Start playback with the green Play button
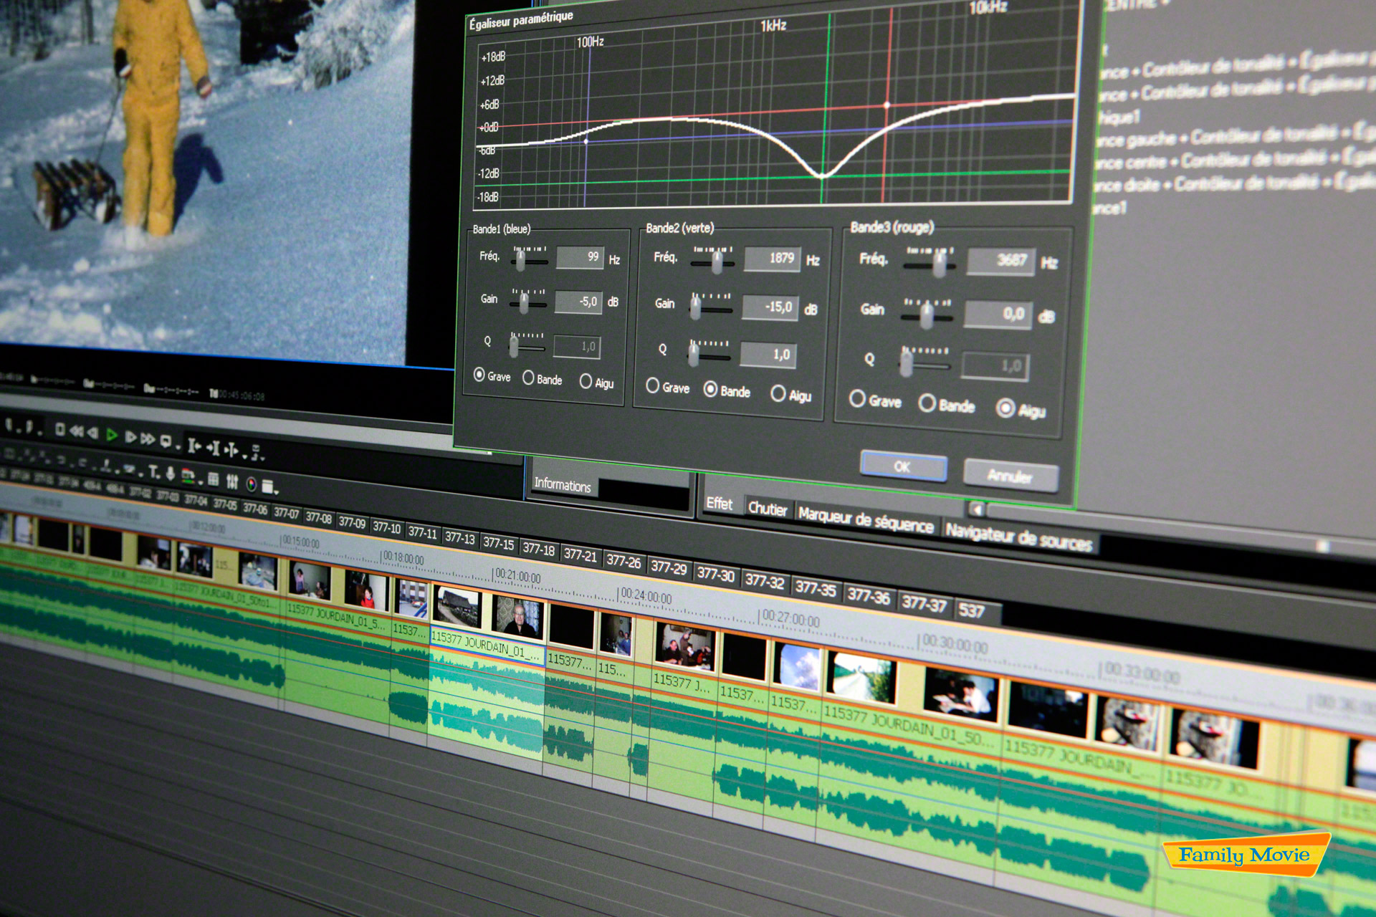Screen dimensions: 1376x917 tap(112, 435)
